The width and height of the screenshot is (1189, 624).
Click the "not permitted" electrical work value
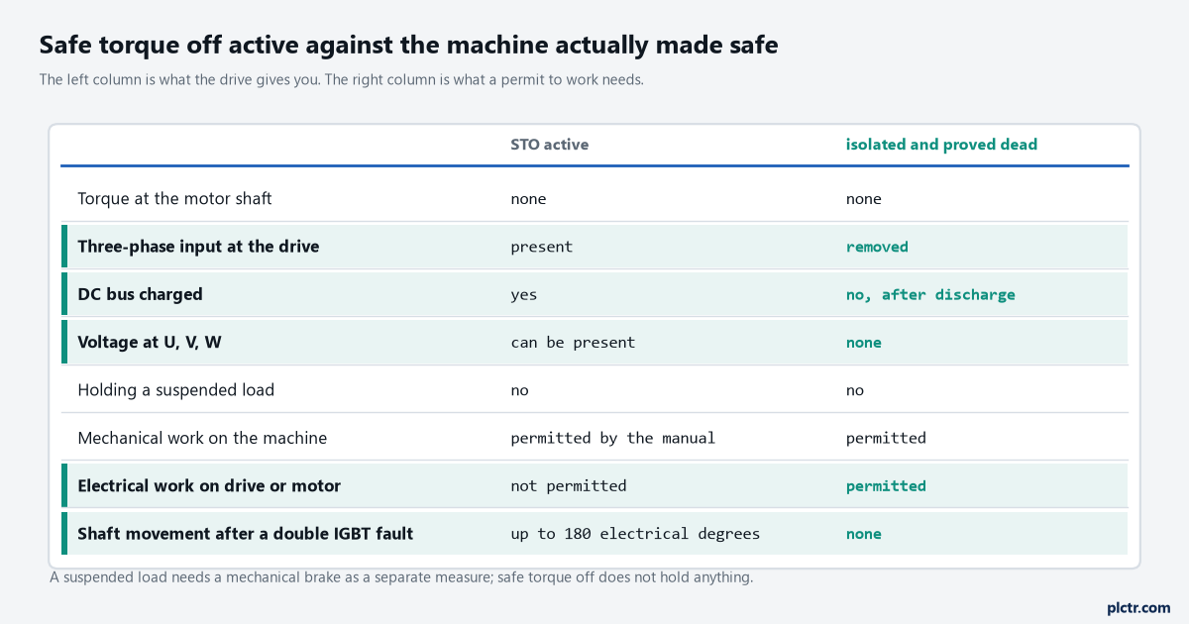(x=569, y=486)
